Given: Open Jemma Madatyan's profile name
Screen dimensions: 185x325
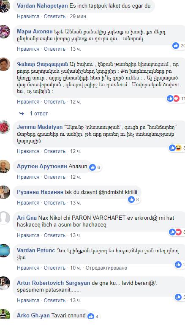Looking at the screenshot, I should click(40, 127).
